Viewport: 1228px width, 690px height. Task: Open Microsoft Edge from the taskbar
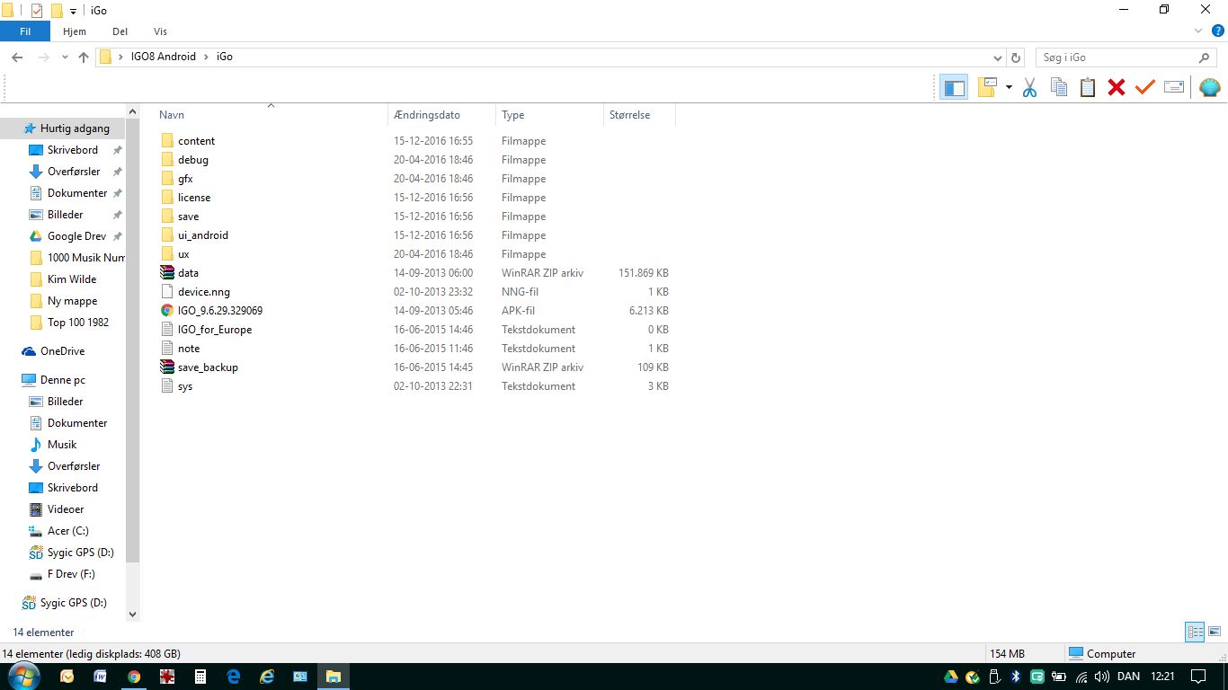pos(234,677)
